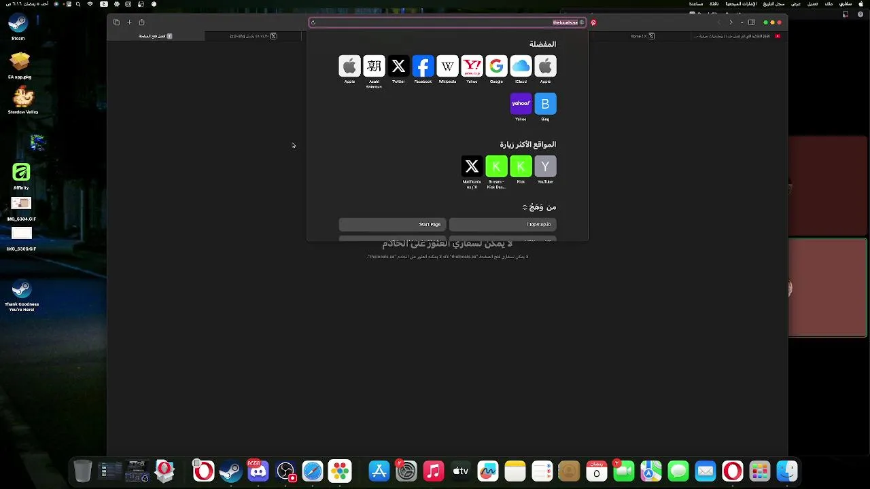870x489 pixels.
Task: Open the ملف (File) menu
Action: click(x=829, y=4)
